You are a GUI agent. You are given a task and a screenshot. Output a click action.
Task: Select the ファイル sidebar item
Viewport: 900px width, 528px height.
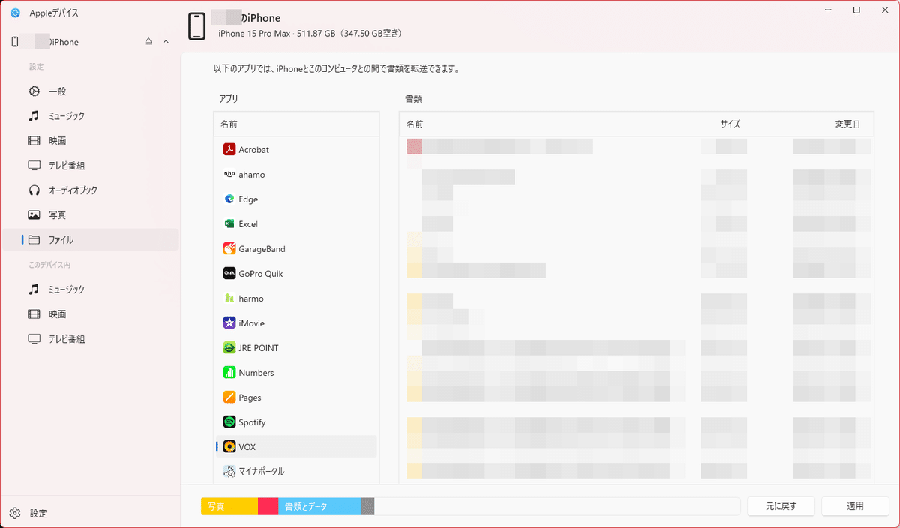(x=90, y=239)
